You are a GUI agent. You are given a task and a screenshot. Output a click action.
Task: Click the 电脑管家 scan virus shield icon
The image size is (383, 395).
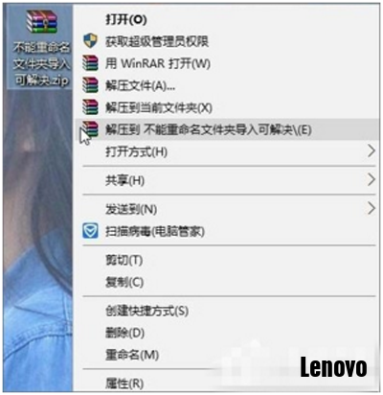90,231
